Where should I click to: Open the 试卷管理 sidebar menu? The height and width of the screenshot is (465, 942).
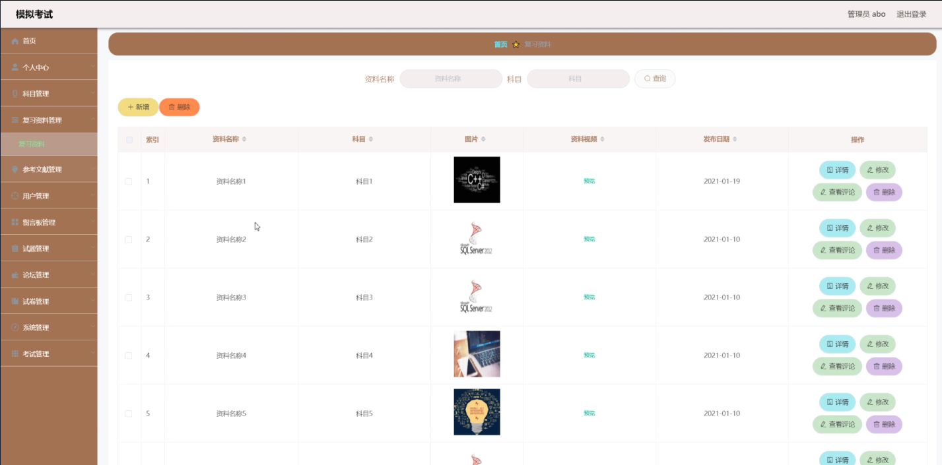click(49, 301)
